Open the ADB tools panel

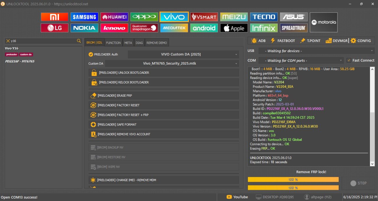258,41
